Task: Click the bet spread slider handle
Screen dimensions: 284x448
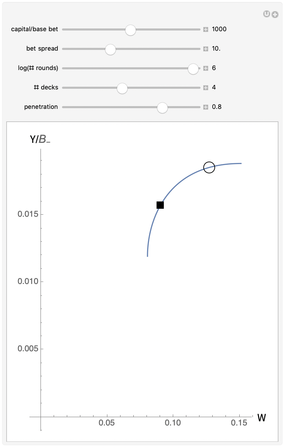Action: pos(110,50)
